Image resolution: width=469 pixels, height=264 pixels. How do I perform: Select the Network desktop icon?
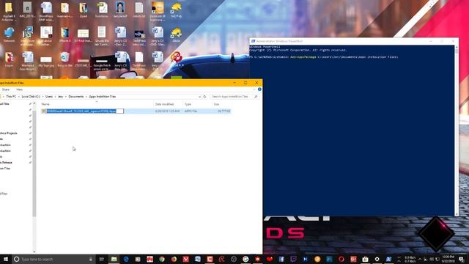click(9, 34)
